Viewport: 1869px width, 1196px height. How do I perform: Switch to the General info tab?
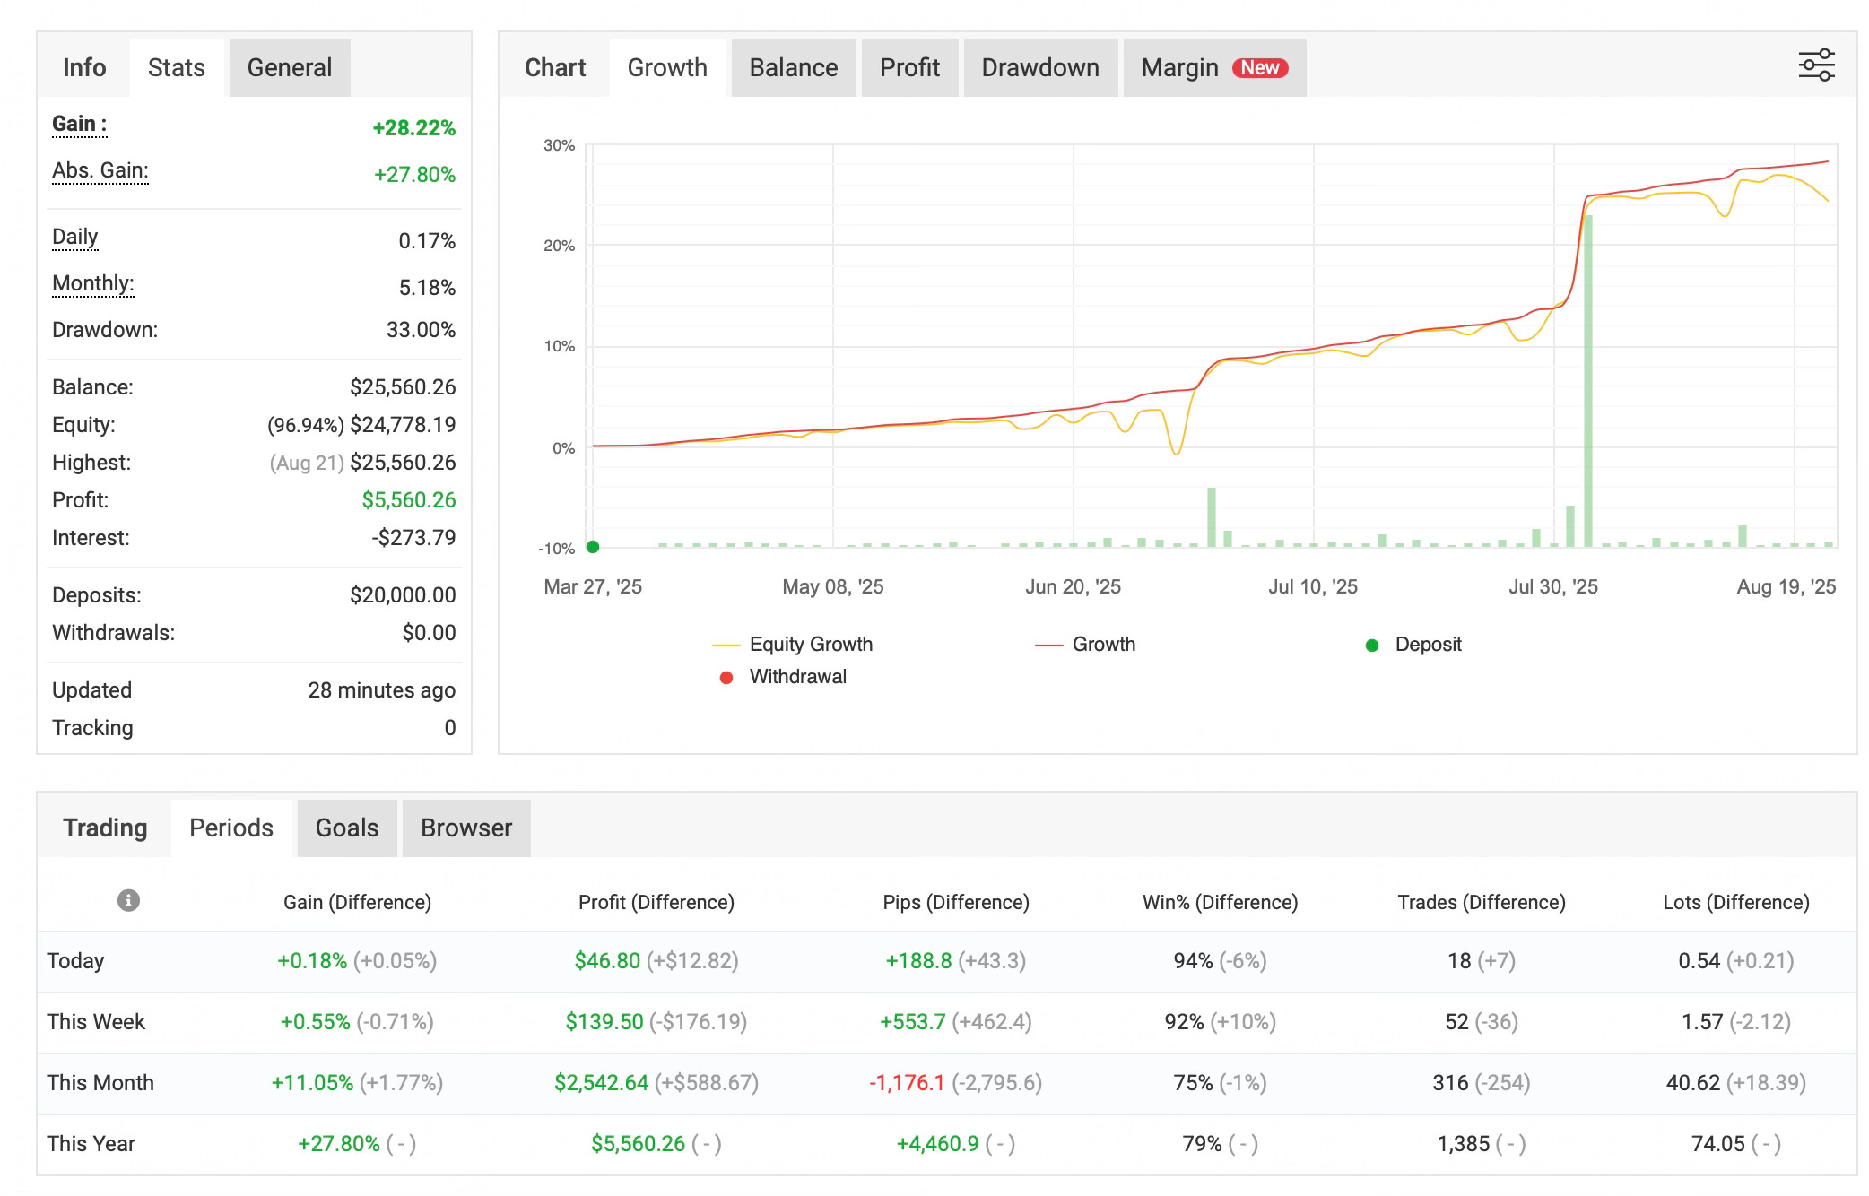289,67
